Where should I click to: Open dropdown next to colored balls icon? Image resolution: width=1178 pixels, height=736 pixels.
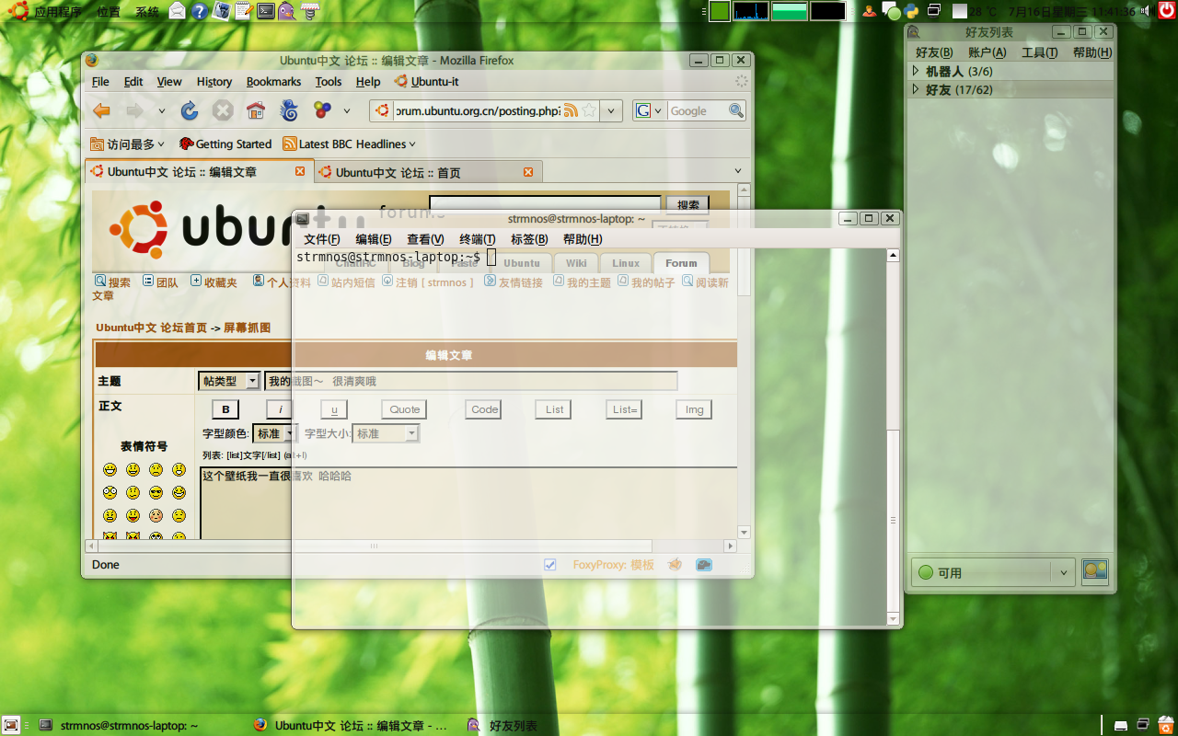pos(346,111)
